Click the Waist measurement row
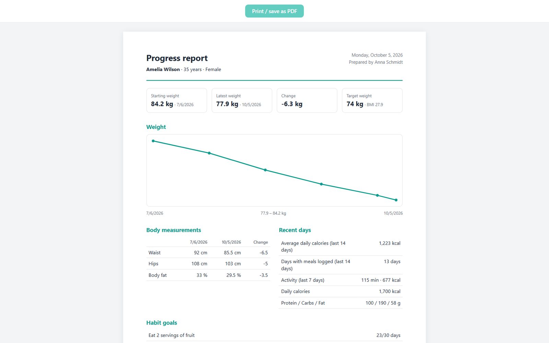The width and height of the screenshot is (549, 343). pos(208,252)
